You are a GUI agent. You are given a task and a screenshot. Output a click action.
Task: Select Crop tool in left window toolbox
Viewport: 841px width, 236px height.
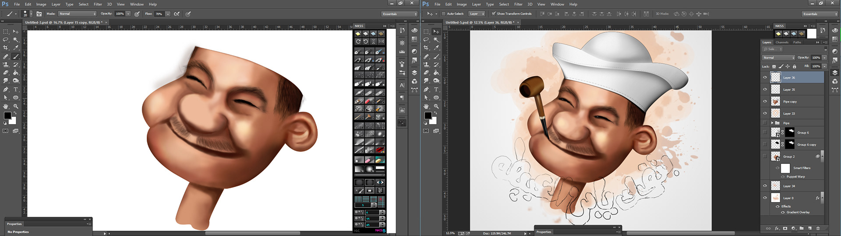6,48
